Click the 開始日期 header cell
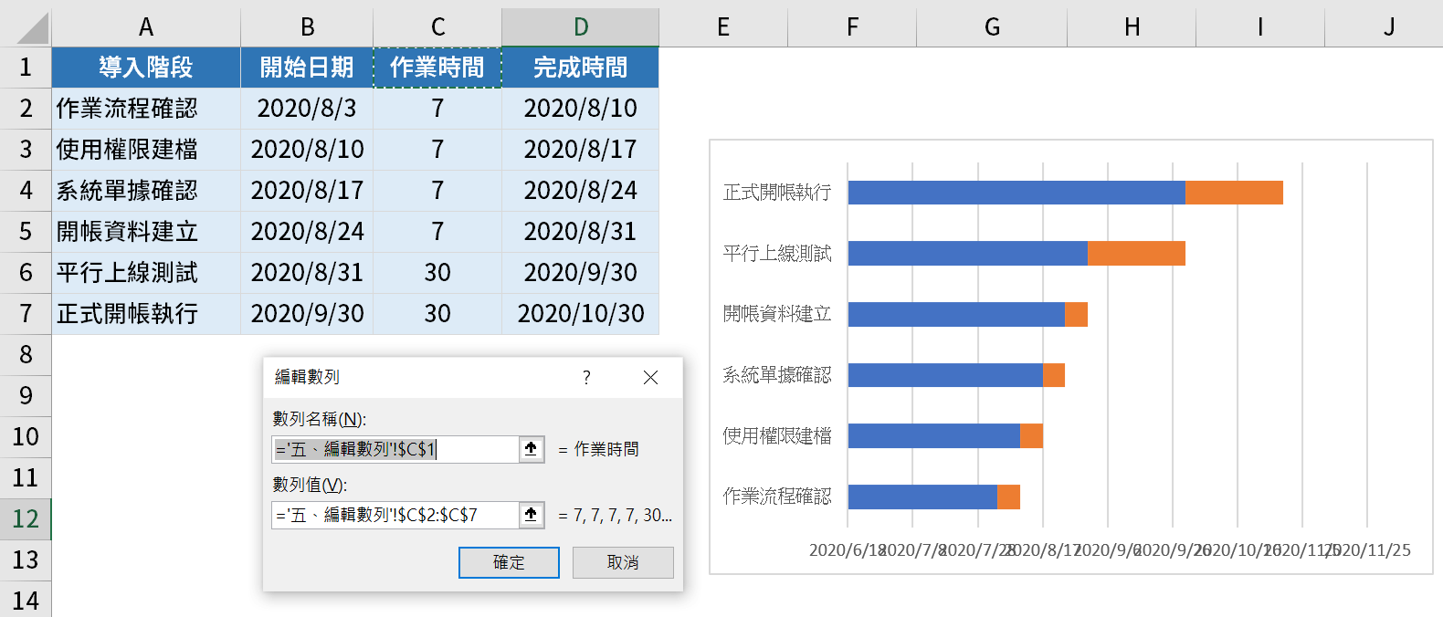This screenshot has width=1443, height=617. (x=307, y=68)
